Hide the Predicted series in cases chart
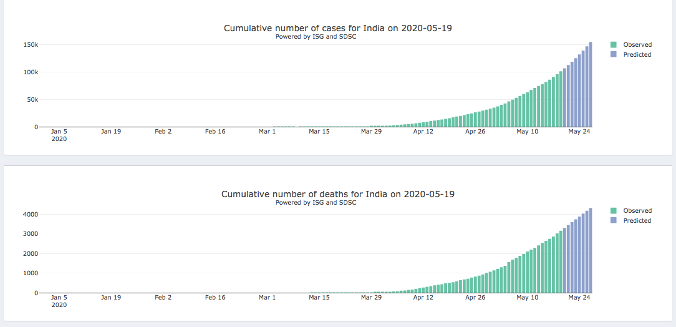 637,55
